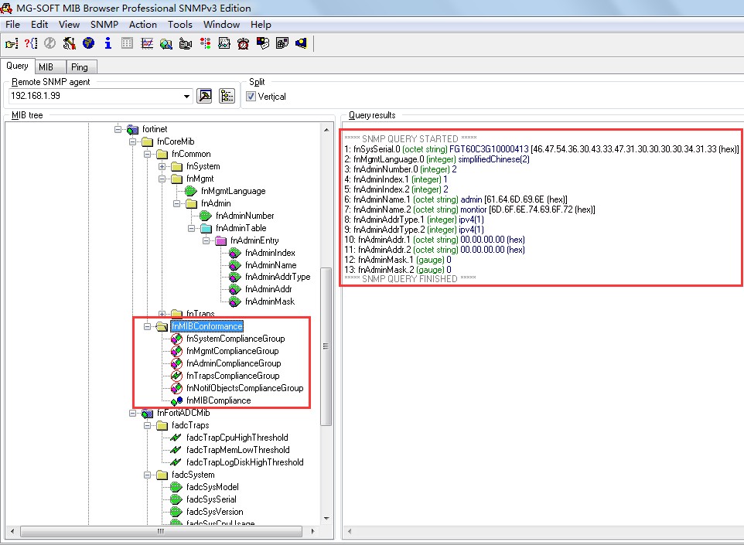Open the hammer and wrench preferences icon

(70, 43)
